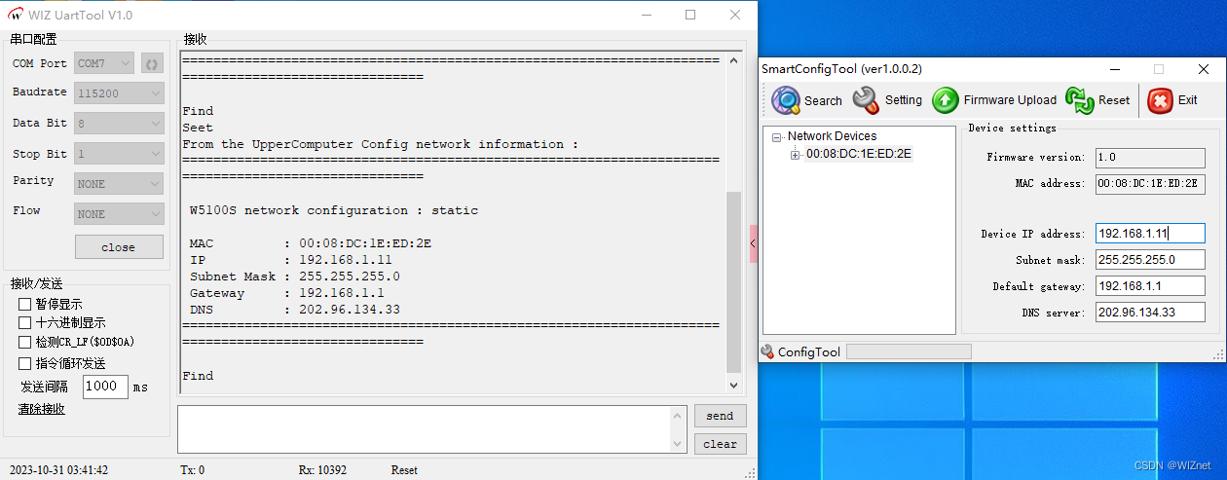1227x480 pixels.
Task: Click the Reset status bar text
Action: click(404, 470)
